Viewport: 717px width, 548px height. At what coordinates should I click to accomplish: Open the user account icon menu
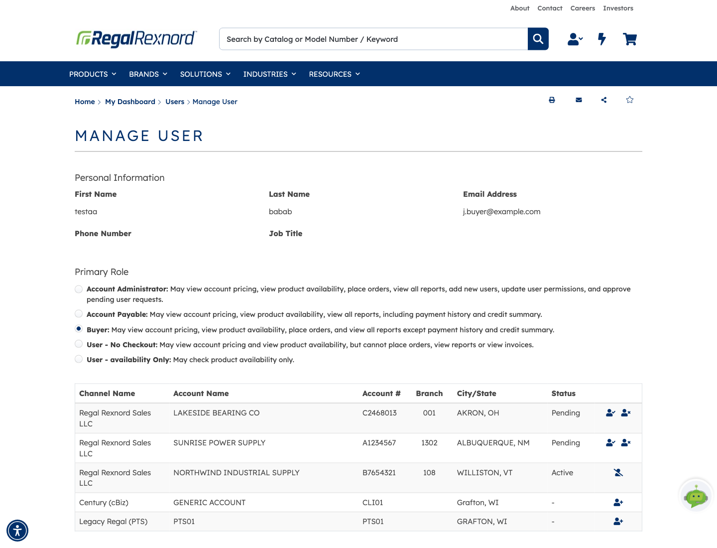coord(575,39)
